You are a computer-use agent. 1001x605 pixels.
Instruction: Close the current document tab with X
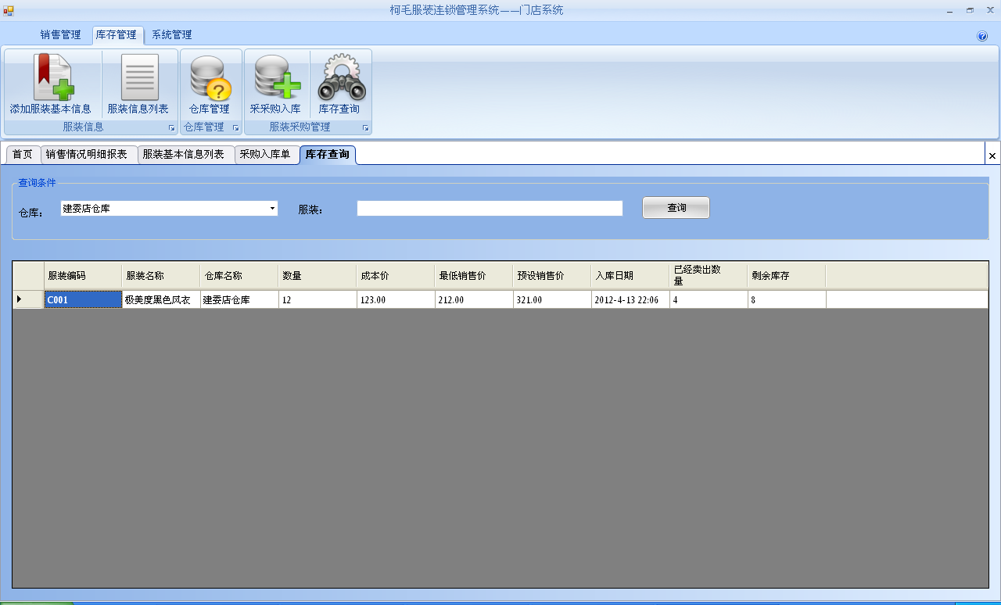tap(992, 156)
